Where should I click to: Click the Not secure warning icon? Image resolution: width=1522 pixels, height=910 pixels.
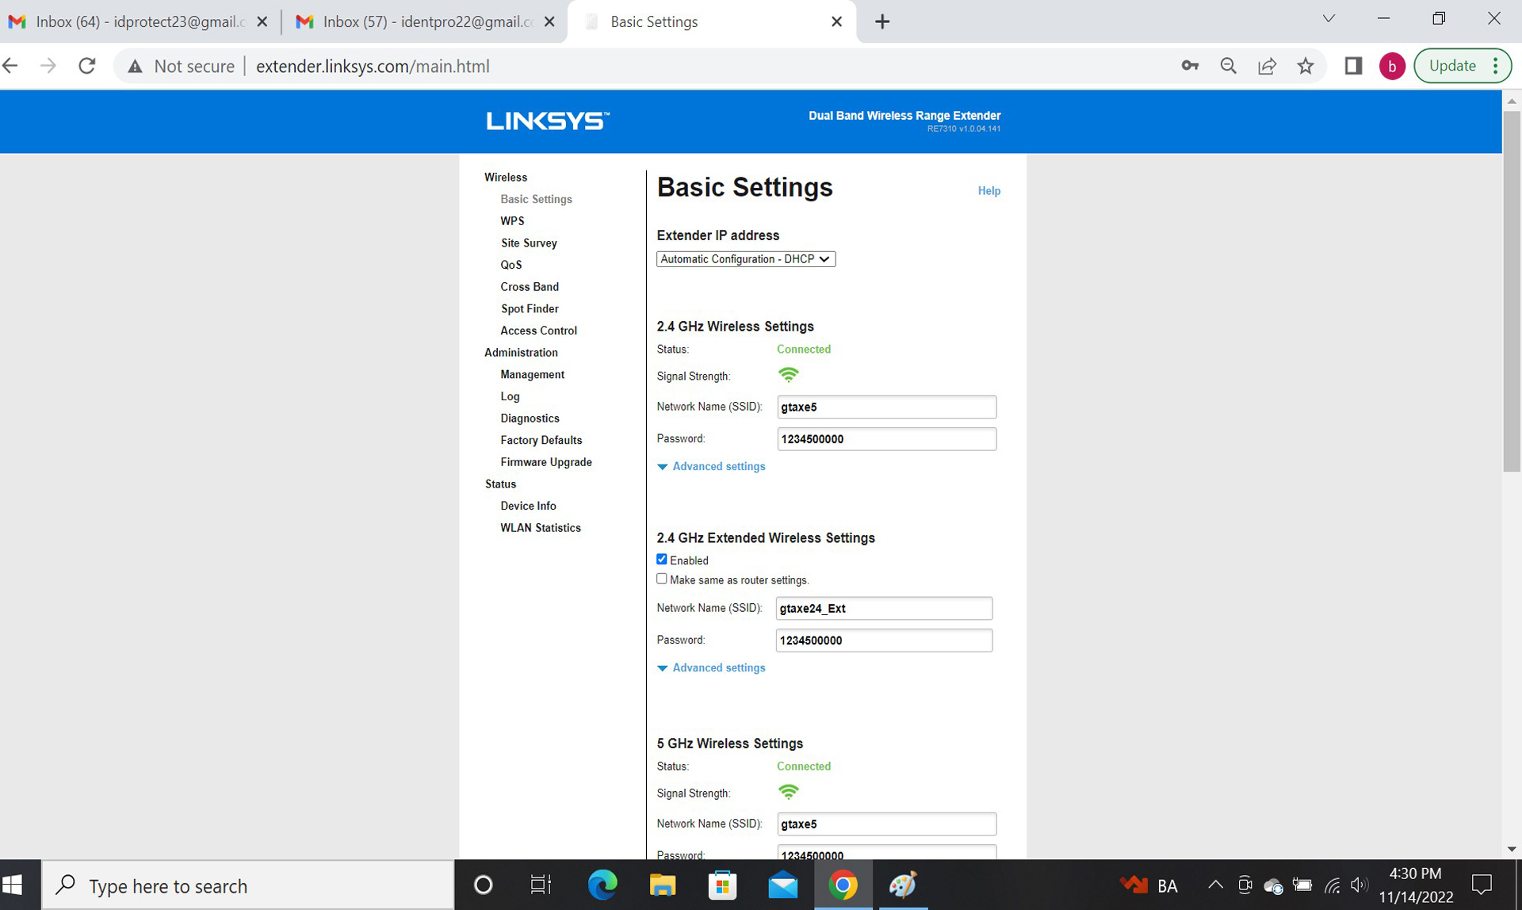pyautogui.click(x=136, y=67)
